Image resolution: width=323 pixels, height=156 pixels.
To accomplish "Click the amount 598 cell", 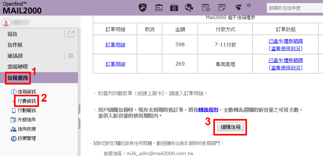I will tap(180, 45).
